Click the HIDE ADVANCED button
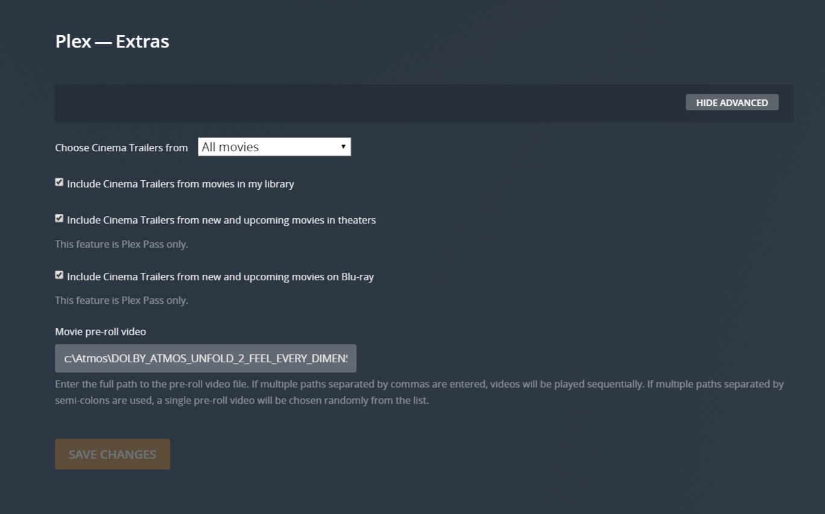 [x=732, y=102]
